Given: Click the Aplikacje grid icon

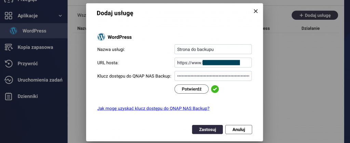Looking at the screenshot, I should pyautogui.click(x=9, y=16).
